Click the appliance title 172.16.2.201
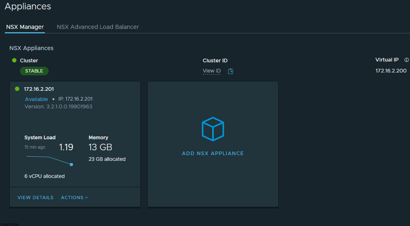This screenshot has width=410, height=226. point(39,89)
